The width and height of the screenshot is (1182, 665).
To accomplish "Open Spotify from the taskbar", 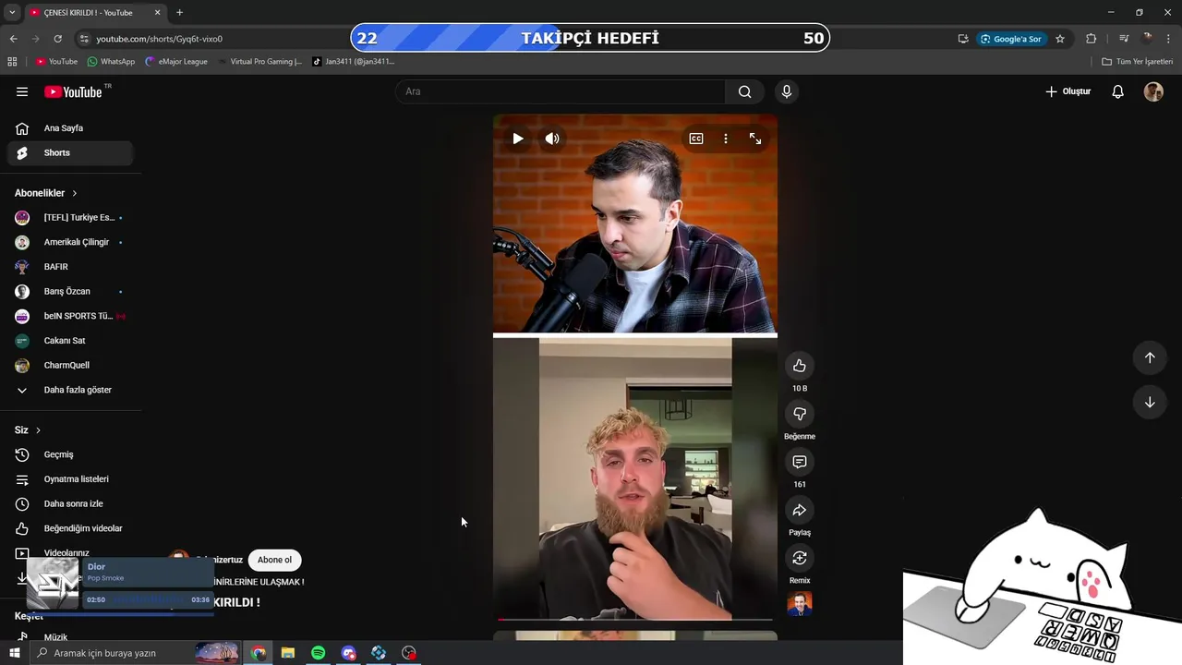I will click(318, 653).
